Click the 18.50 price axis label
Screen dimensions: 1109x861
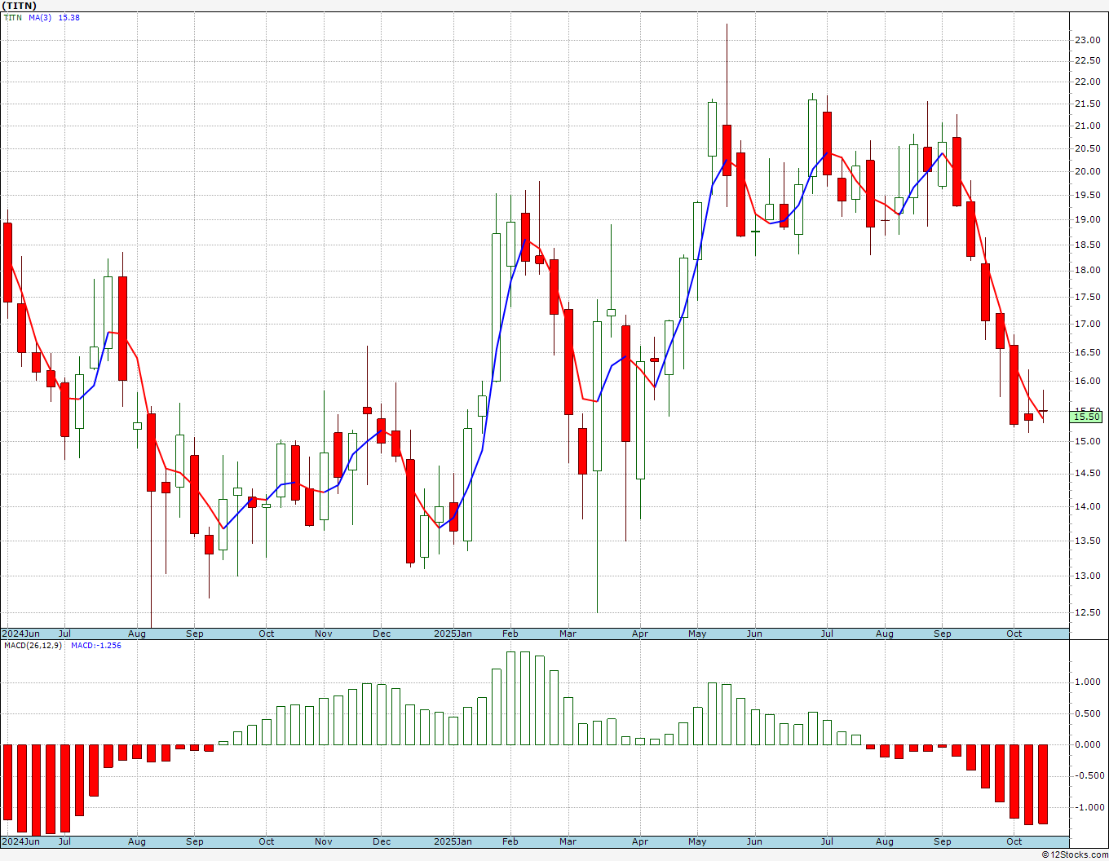click(x=1086, y=245)
